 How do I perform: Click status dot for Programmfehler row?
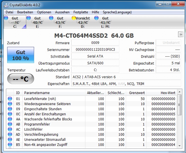(10, 124)
